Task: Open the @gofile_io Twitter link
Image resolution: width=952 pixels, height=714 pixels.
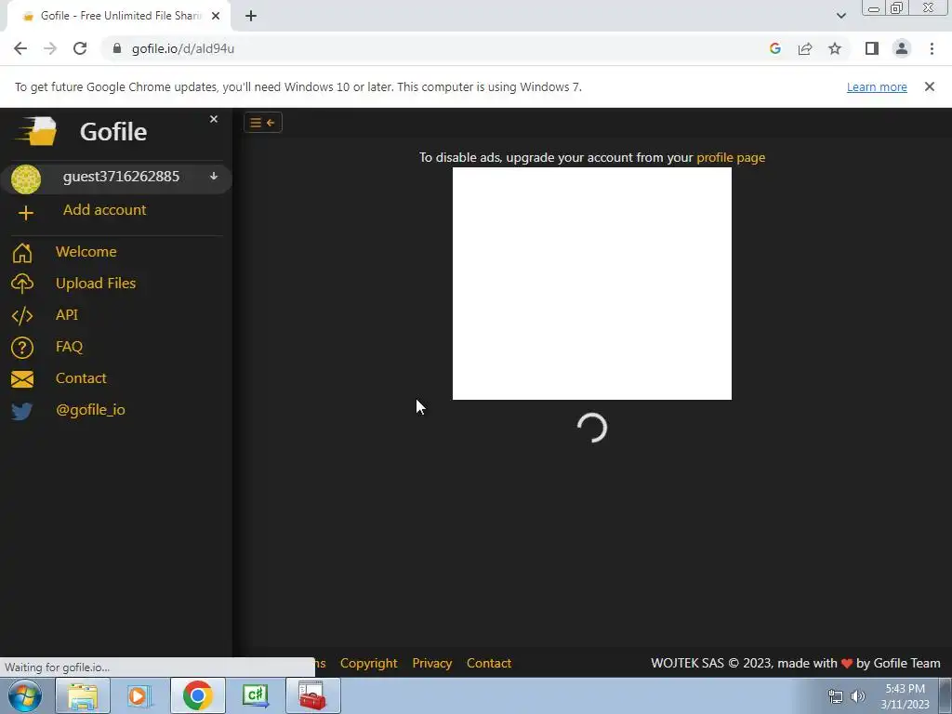Action: (x=90, y=410)
